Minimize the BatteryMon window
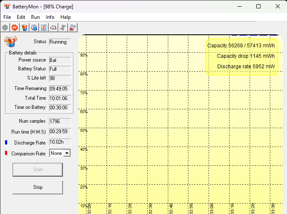Image resolution: width=287 pixels, height=214 pixels. (240, 6)
